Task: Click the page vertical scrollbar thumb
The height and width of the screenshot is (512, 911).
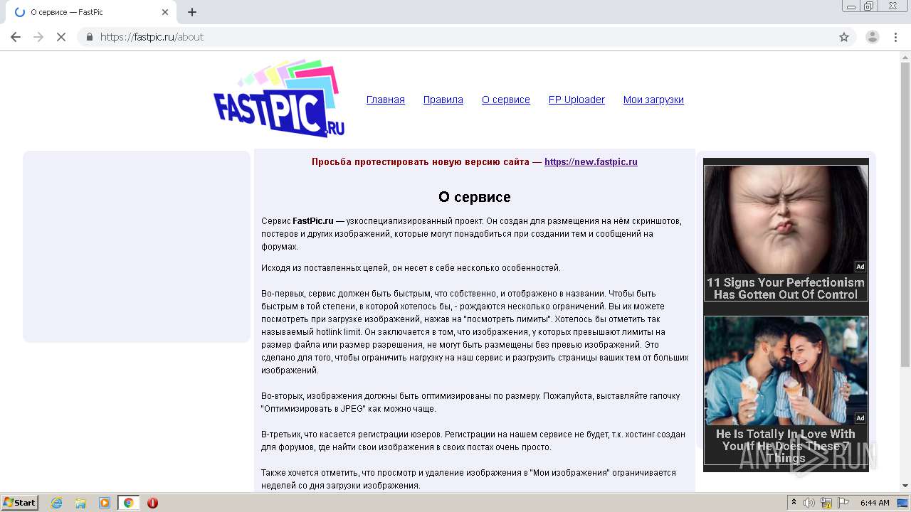Action: (x=905, y=215)
